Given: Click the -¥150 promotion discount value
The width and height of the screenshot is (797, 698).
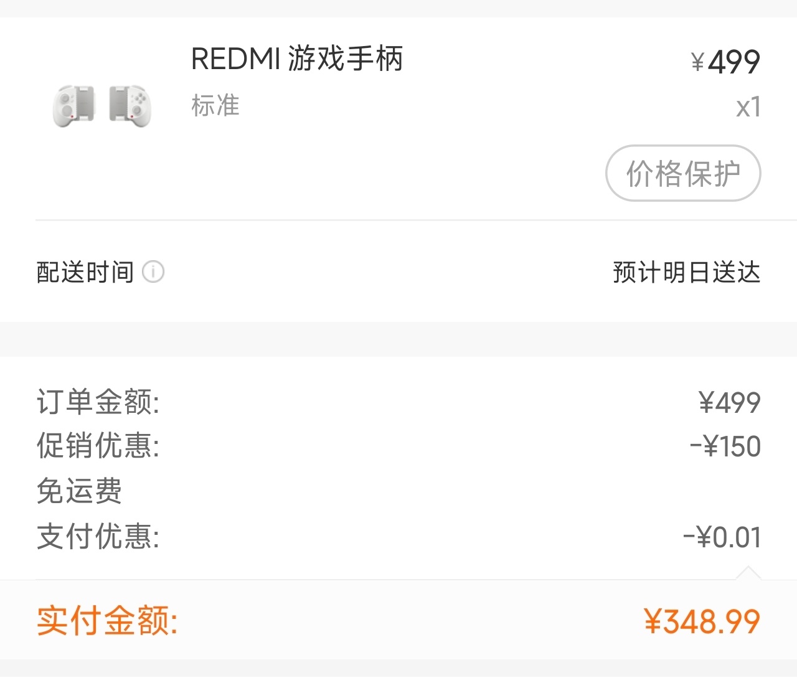Looking at the screenshot, I should pyautogui.click(x=725, y=446).
